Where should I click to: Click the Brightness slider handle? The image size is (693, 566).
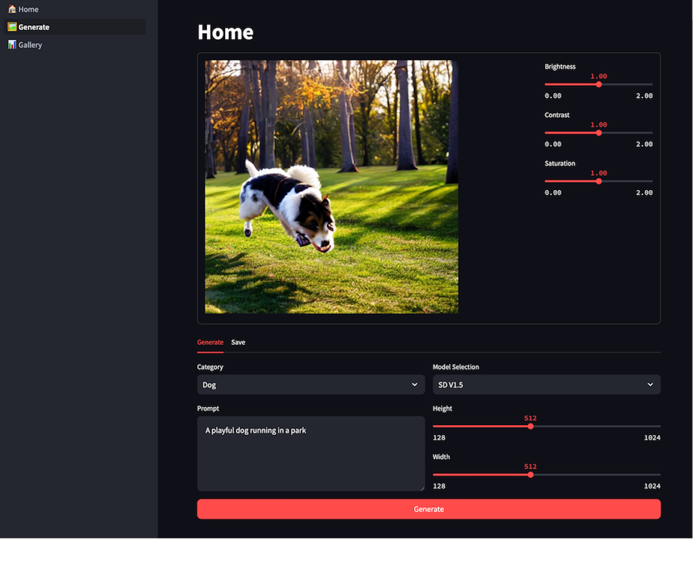[x=599, y=85]
